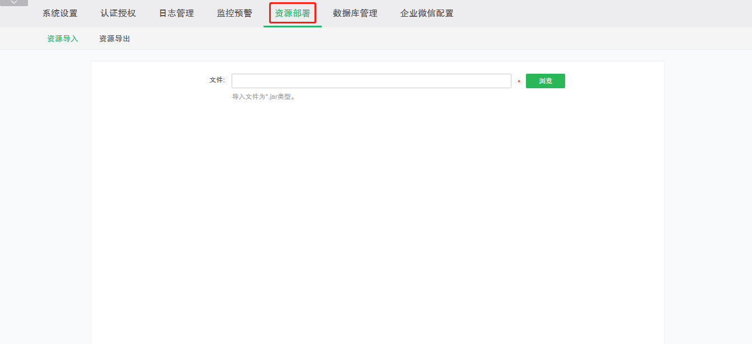
Task: Click the gray margin left of the content panel
Action: (45, 195)
